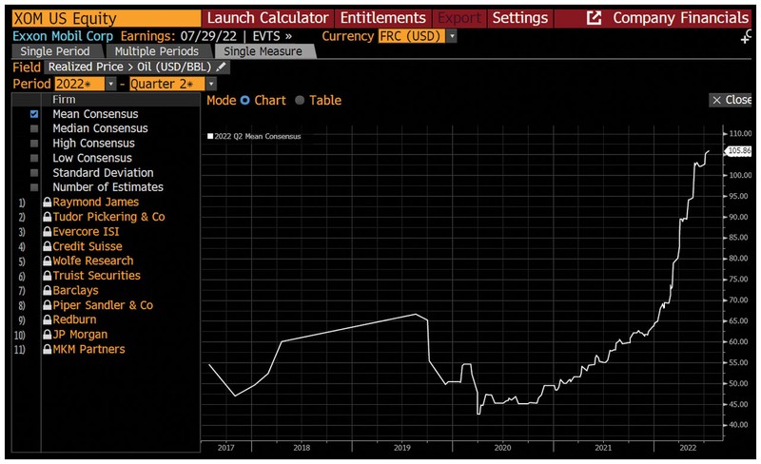Uncheck the Mean Consensus checkbox
The height and width of the screenshot is (464, 761).
[34, 114]
